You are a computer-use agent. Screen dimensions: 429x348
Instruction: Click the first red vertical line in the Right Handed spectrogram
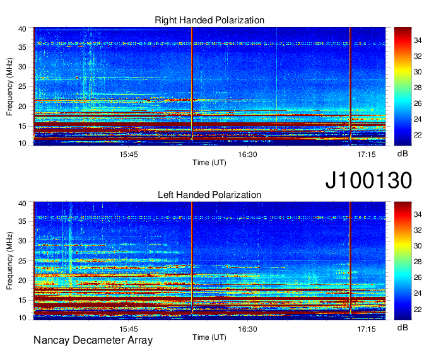point(192,83)
